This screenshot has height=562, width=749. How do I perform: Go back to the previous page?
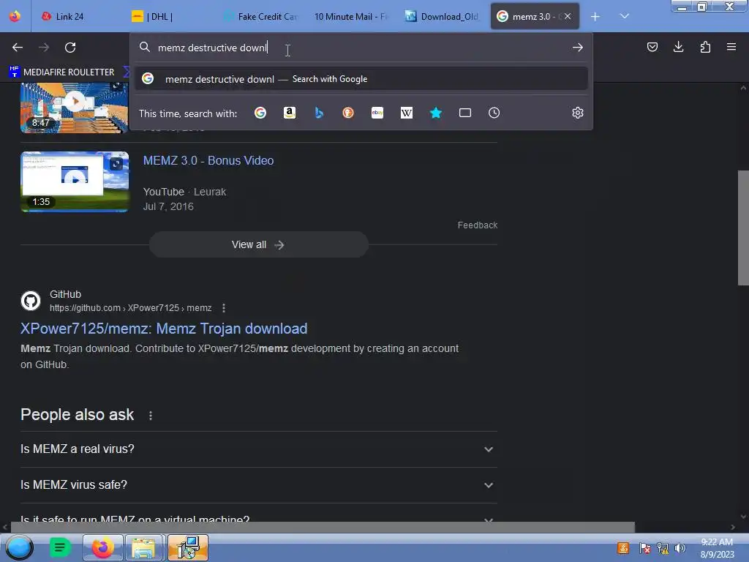[18, 48]
